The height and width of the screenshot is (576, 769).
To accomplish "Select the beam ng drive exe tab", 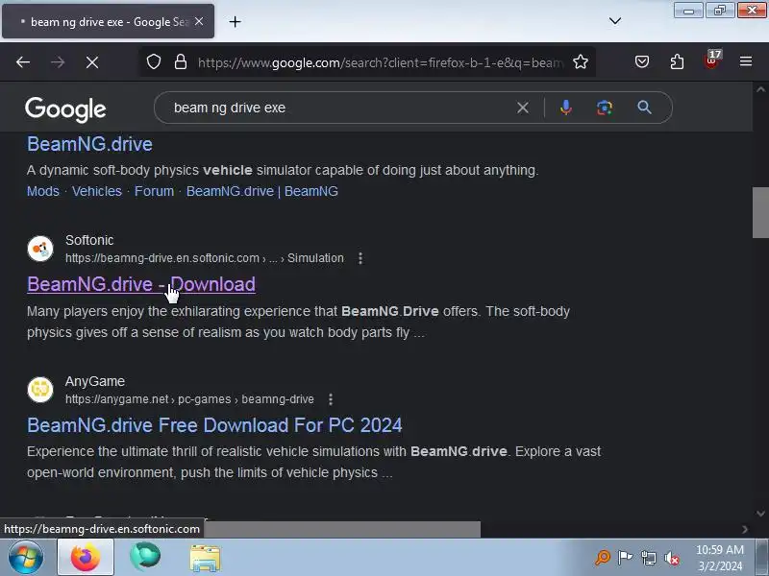I will click(x=108, y=21).
